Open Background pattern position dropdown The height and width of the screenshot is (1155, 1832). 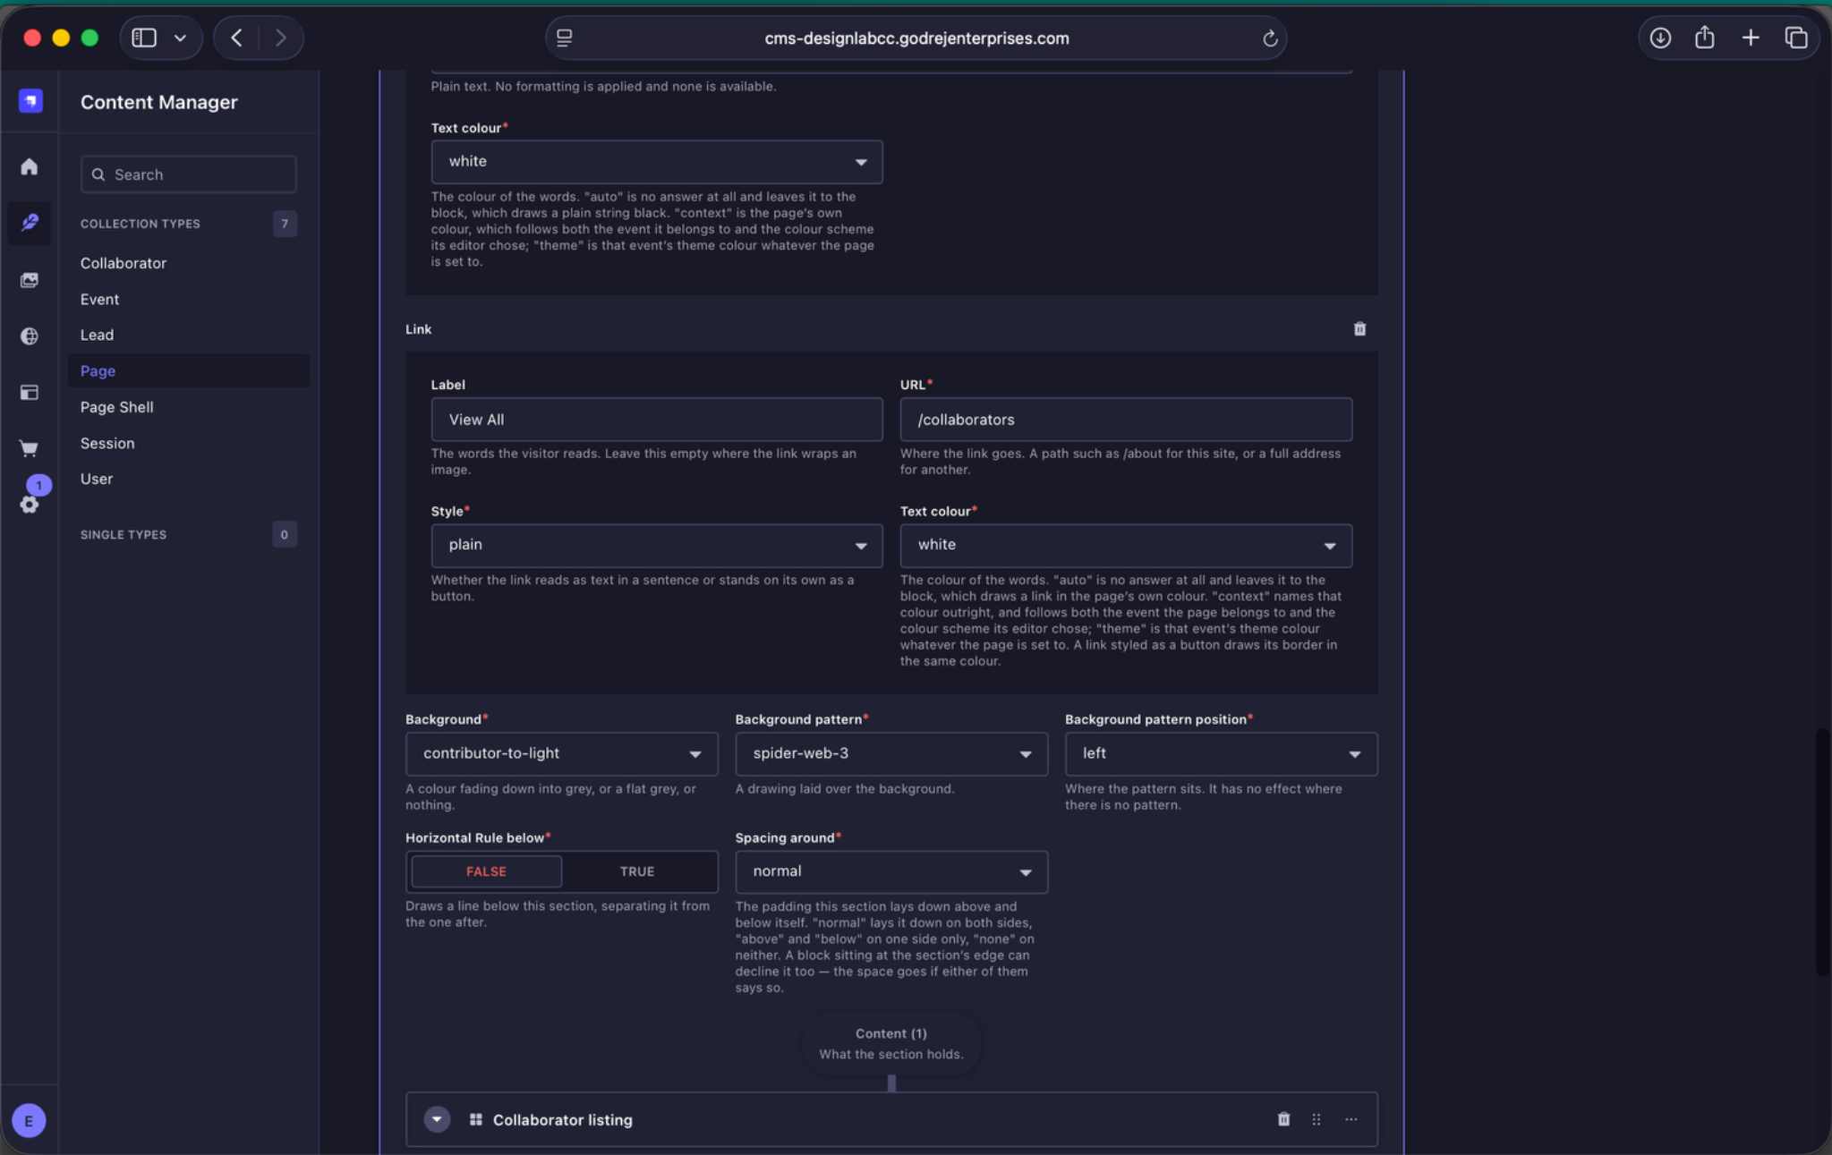[x=1221, y=754]
